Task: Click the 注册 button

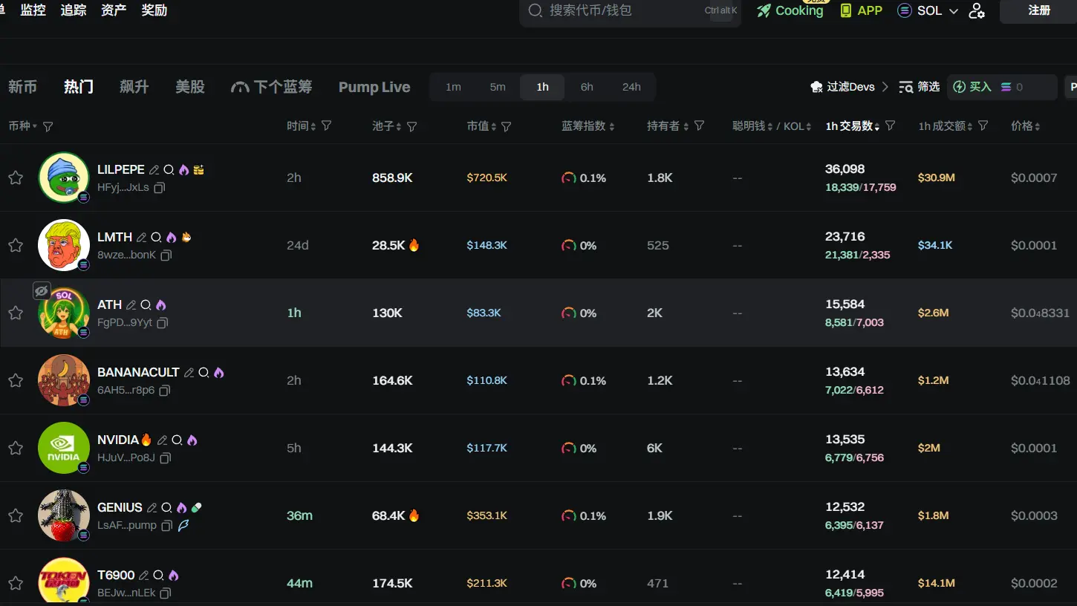Action: (1039, 11)
